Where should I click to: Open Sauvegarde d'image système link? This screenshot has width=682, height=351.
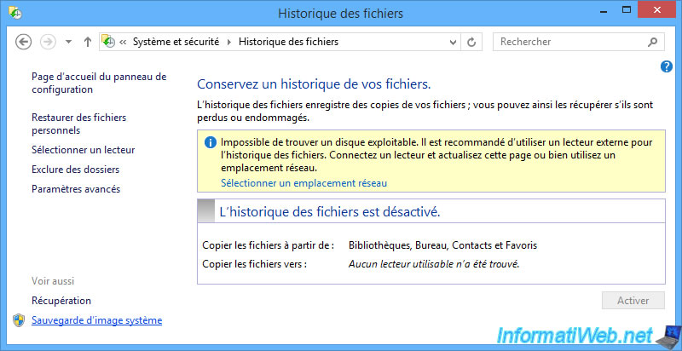point(96,320)
